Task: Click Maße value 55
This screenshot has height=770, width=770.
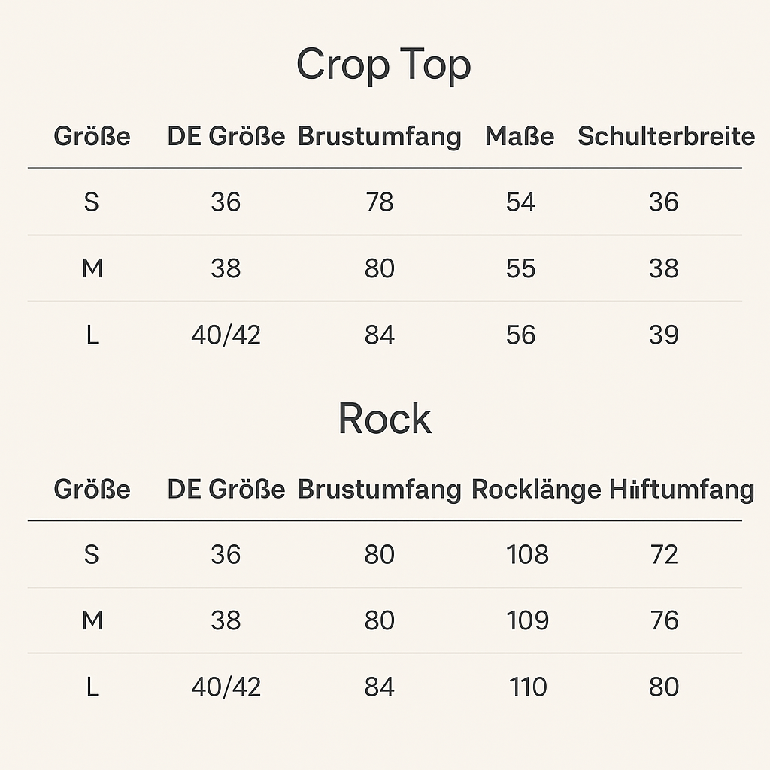Action: point(520,268)
